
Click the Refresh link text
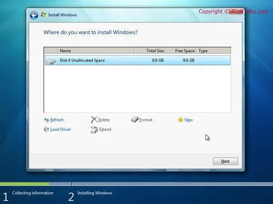57,120
